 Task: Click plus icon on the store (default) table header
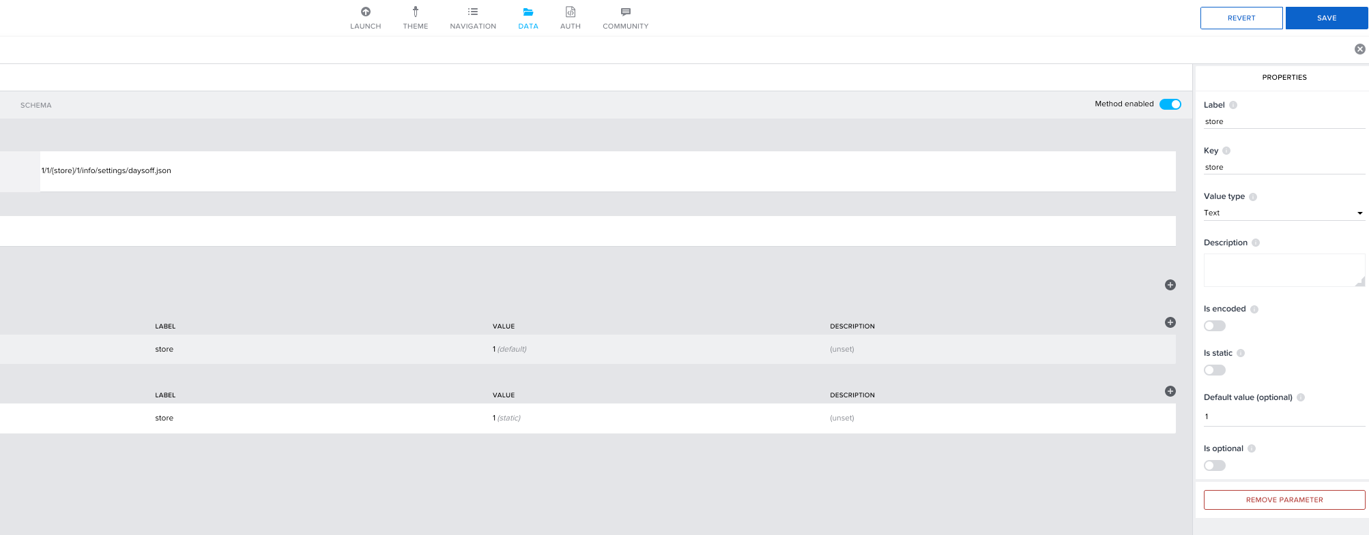point(1170,322)
